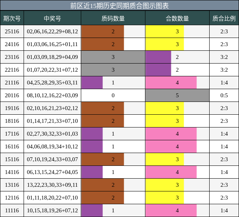Select issue number 19116
The image size is (239, 217).
click(12, 108)
